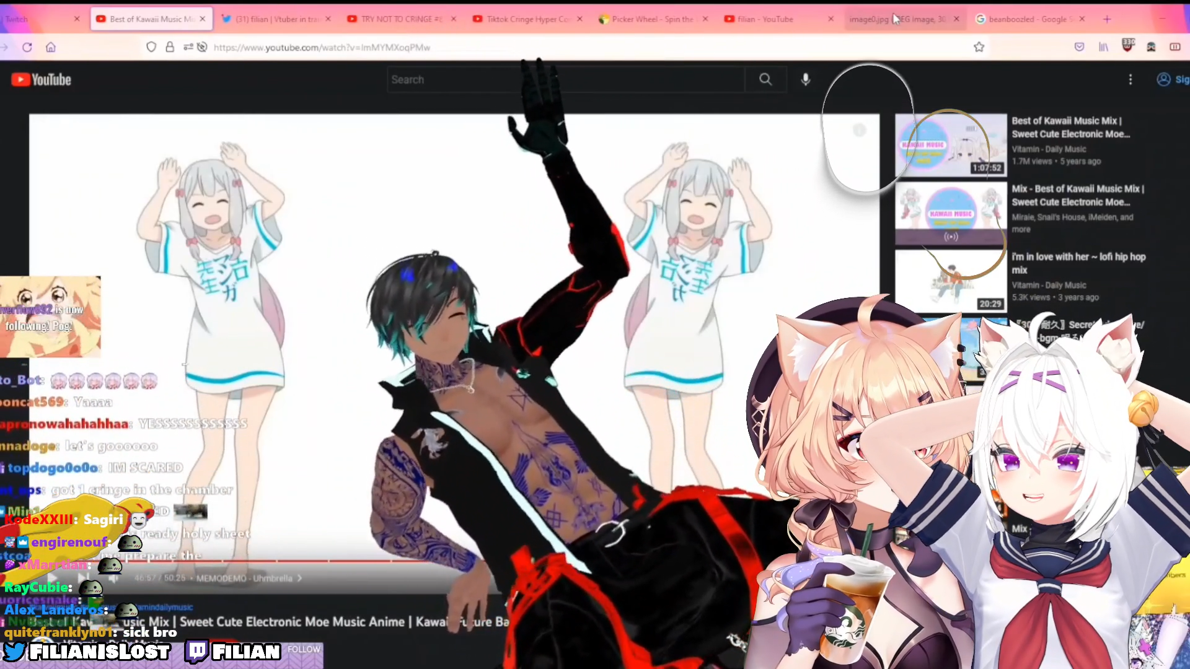Open the Tiktok Cringe Hyper tab
Viewport: 1190px width, 669px height.
[x=527, y=19]
